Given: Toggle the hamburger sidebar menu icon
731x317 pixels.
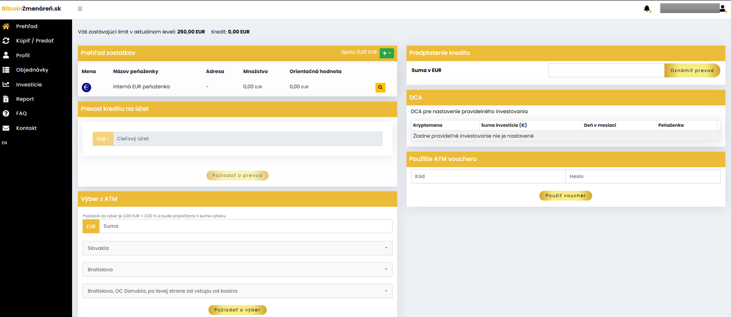Looking at the screenshot, I should point(80,9).
